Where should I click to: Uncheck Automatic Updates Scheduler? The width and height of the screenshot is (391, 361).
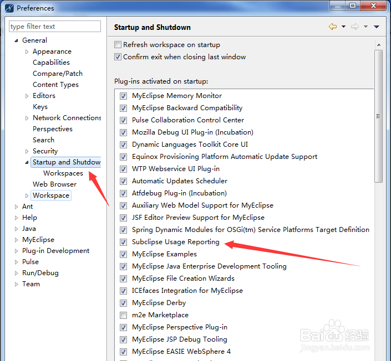pos(123,181)
